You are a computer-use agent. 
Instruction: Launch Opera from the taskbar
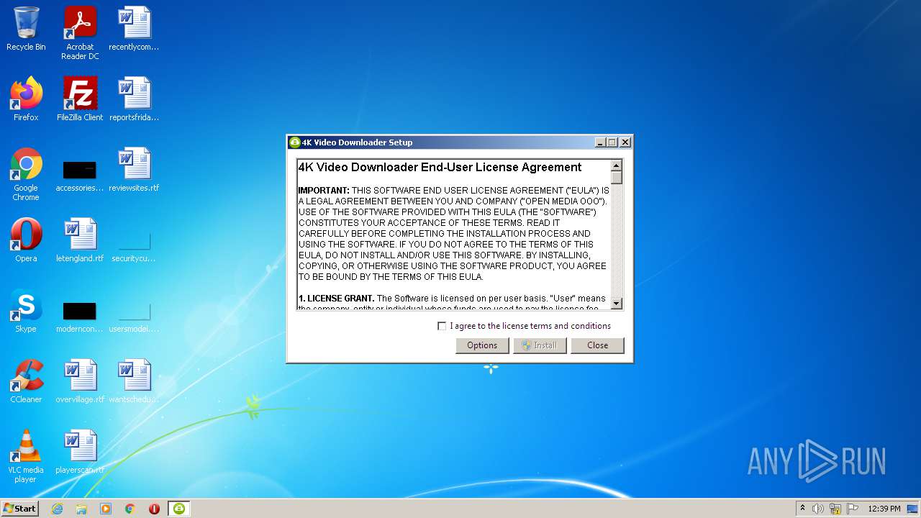point(154,509)
